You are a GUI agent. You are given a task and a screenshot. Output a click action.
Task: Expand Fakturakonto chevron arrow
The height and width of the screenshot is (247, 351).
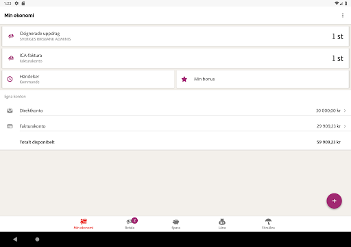(345, 126)
